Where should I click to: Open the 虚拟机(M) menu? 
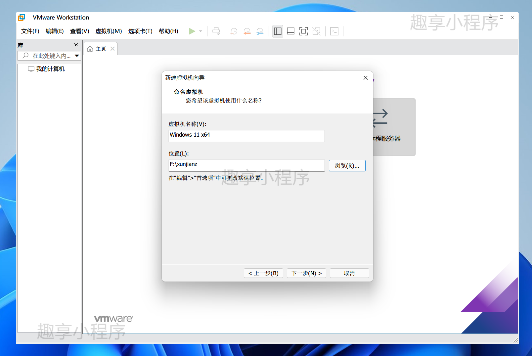pyautogui.click(x=109, y=31)
